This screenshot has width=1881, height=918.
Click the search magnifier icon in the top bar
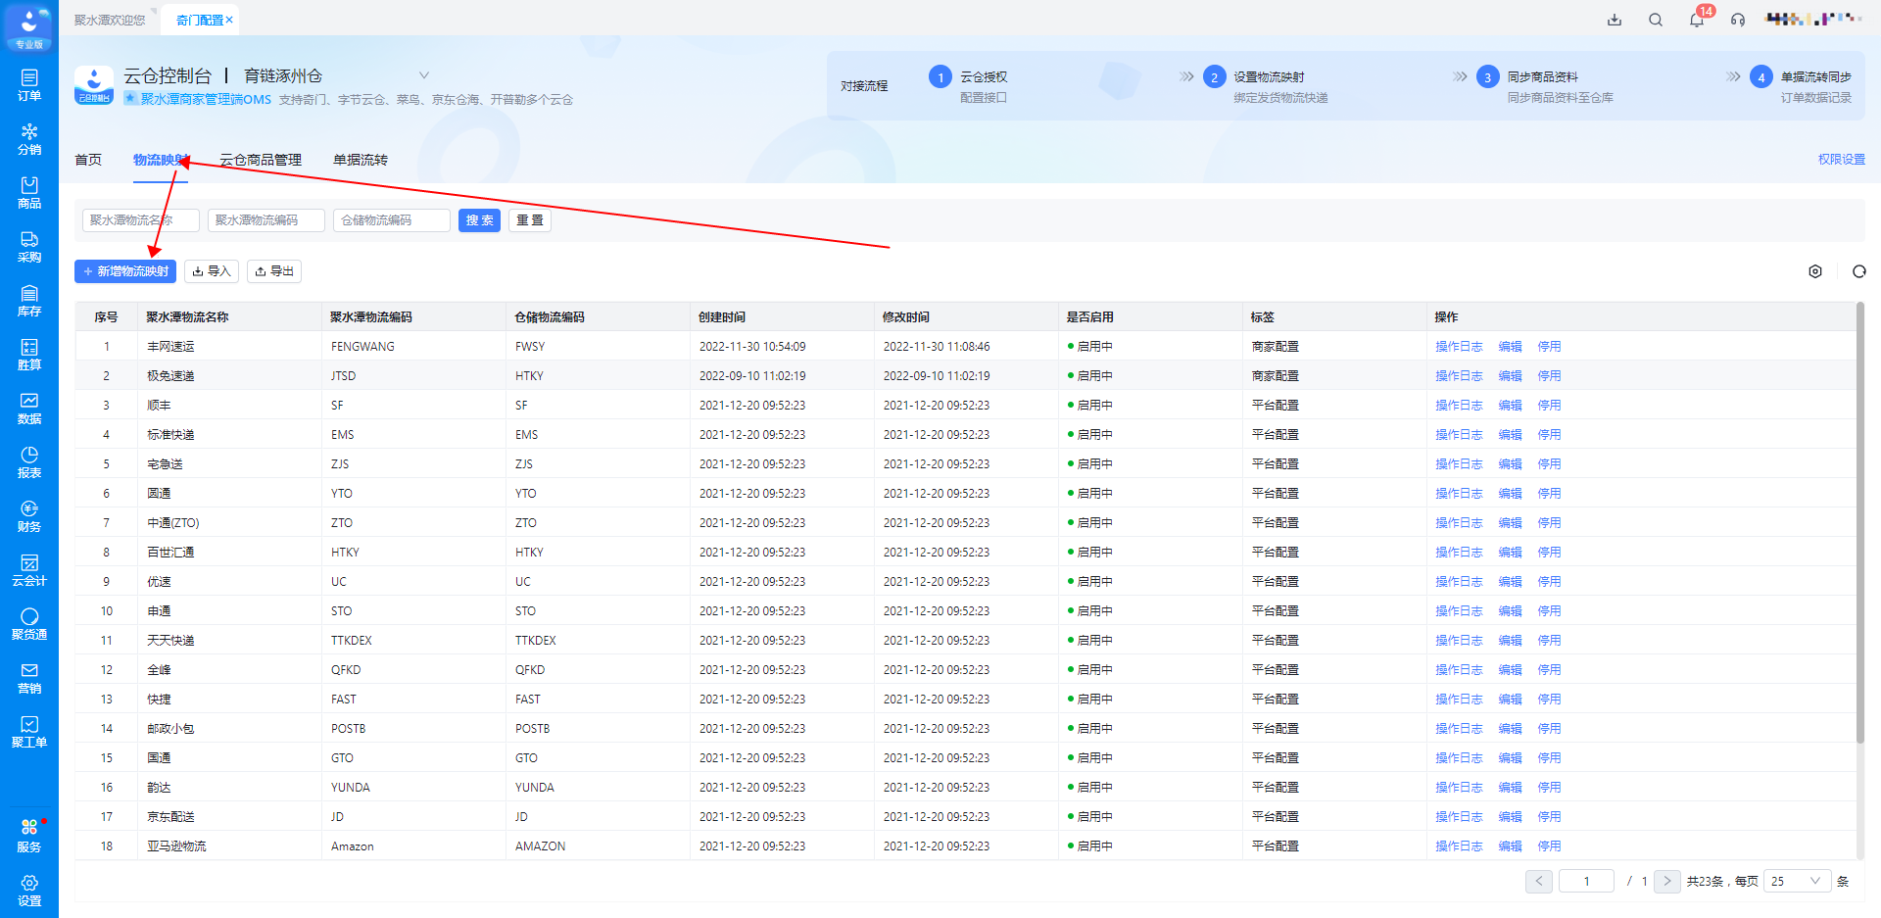pos(1656,20)
